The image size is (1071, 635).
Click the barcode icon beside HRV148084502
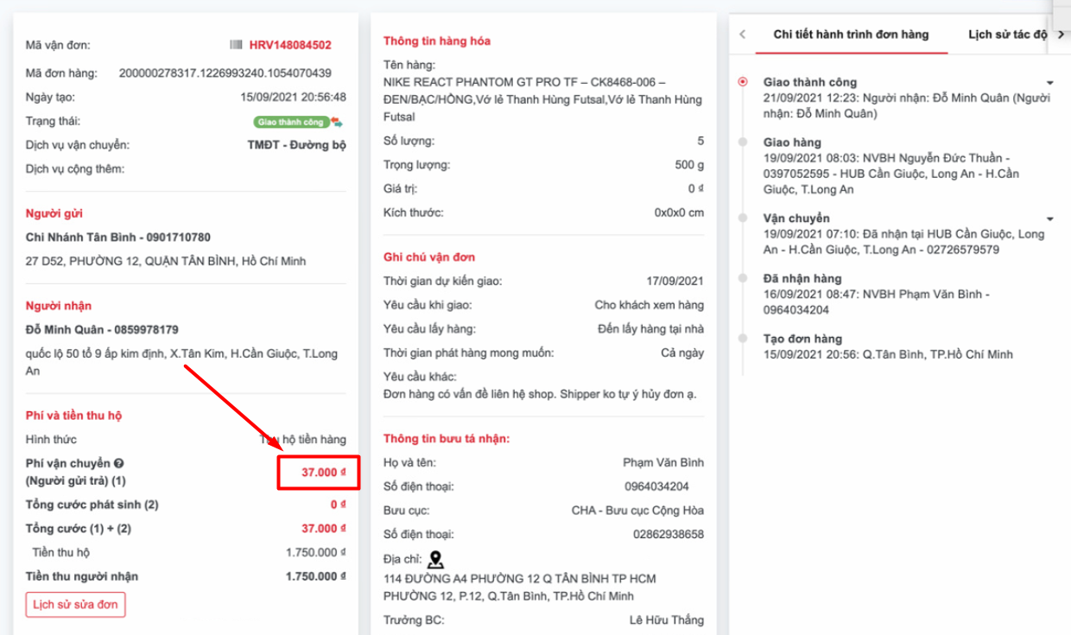[236, 45]
